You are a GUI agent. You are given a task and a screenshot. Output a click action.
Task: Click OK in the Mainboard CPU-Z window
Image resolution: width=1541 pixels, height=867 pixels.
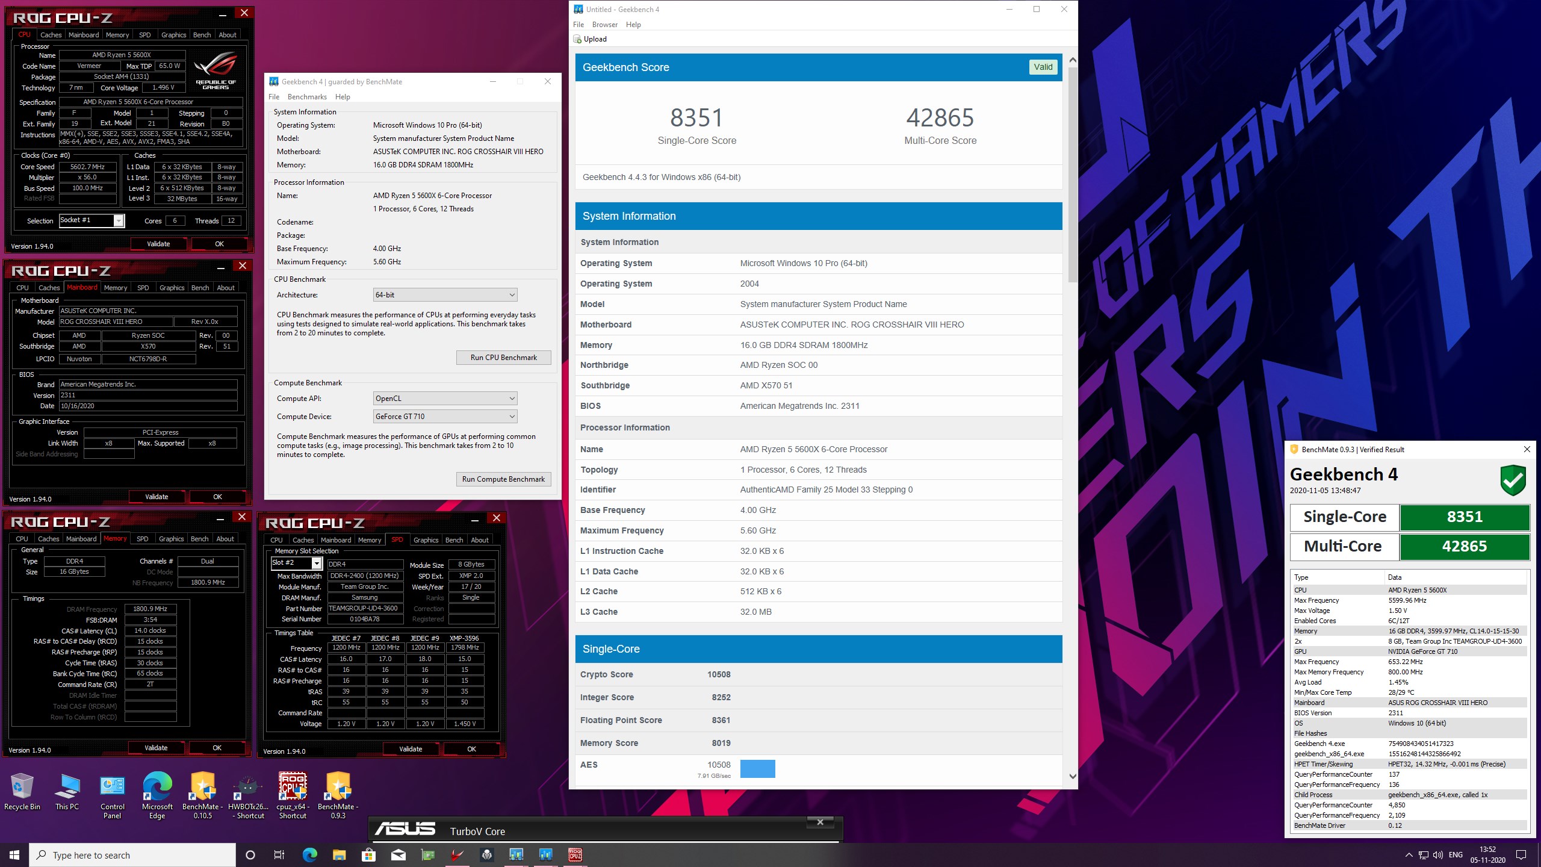point(217,497)
